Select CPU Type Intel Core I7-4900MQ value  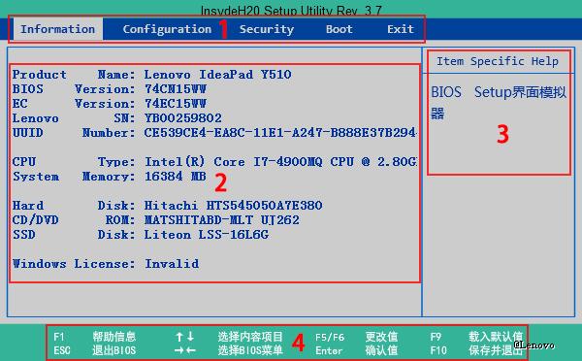(280, 162)
